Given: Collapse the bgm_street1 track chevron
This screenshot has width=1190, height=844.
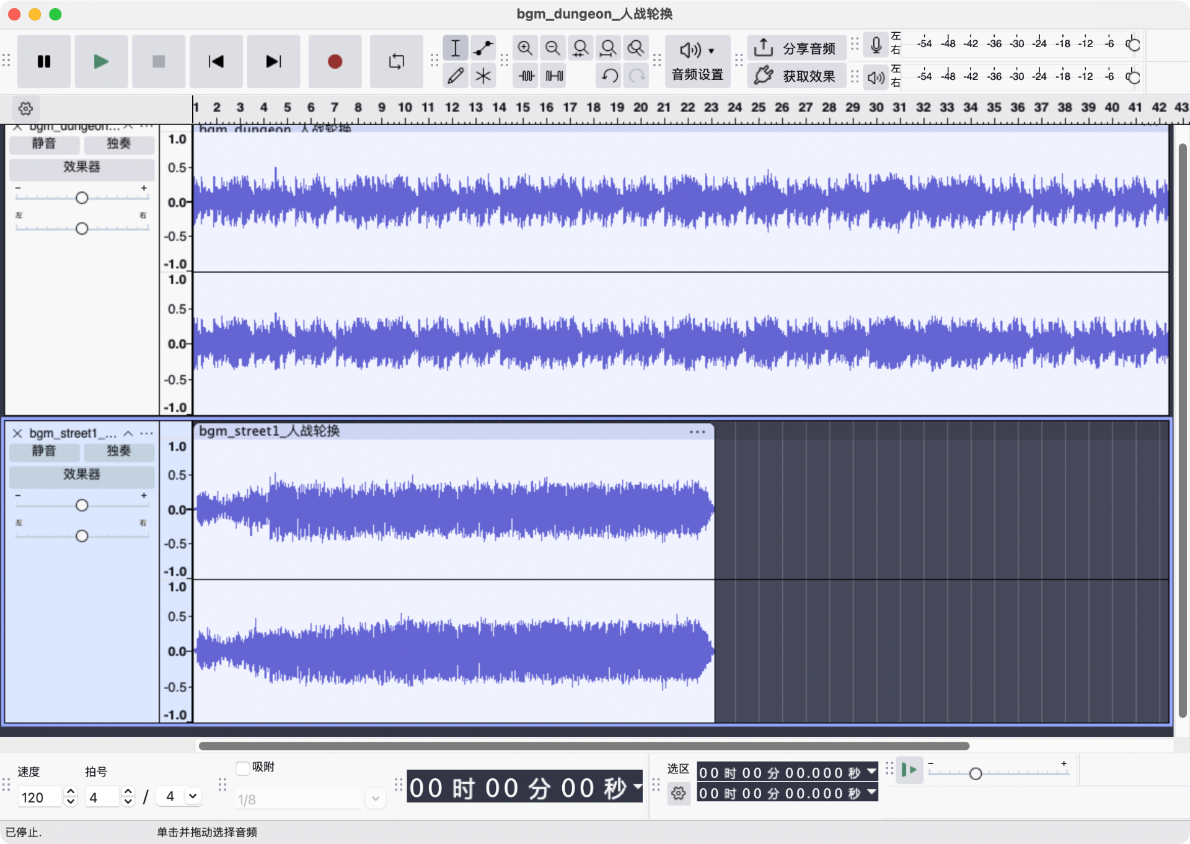Looking at the screenshot, I should coord(128,433).
